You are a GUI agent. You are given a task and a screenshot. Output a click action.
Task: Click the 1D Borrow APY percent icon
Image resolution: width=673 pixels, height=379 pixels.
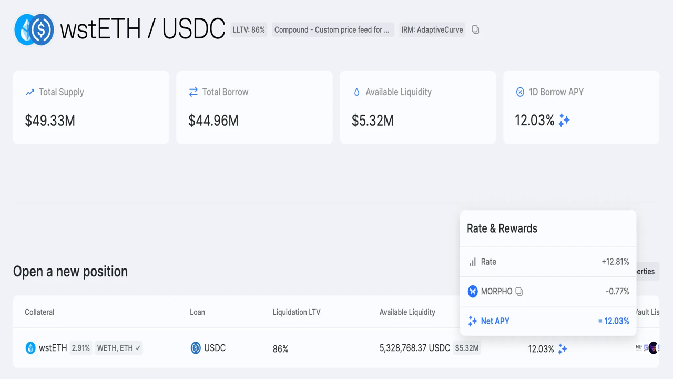click(520, 92)
